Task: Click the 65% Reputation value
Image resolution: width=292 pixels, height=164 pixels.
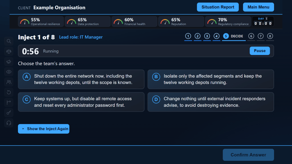Action: coord(176,20)
